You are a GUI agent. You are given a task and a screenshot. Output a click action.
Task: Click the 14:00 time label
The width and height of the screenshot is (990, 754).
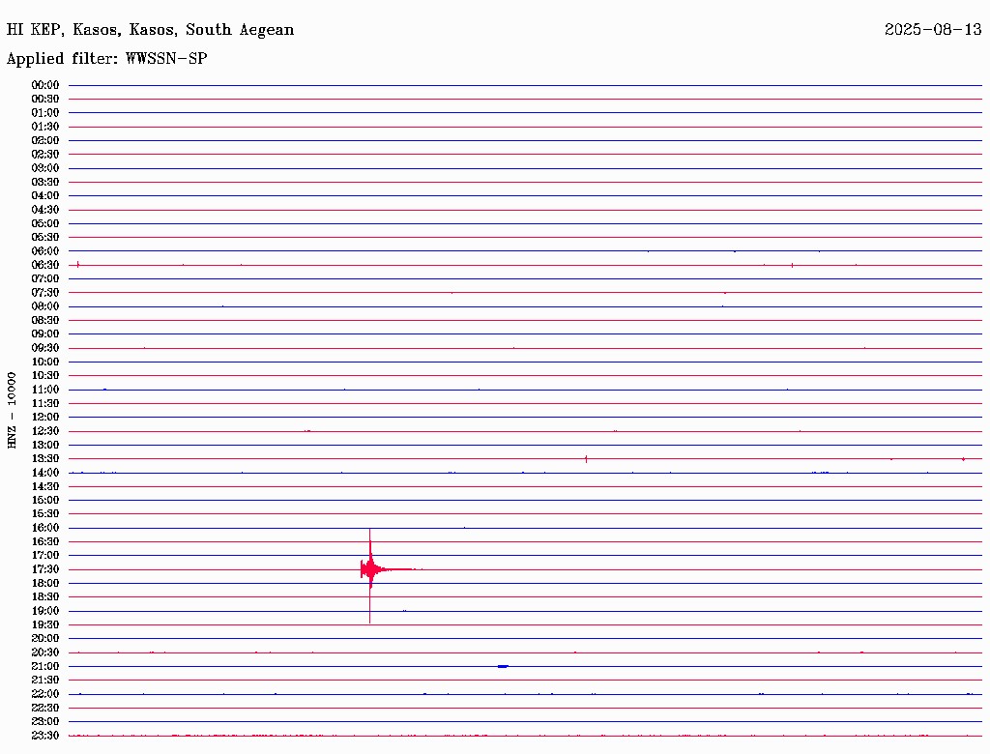44,473
